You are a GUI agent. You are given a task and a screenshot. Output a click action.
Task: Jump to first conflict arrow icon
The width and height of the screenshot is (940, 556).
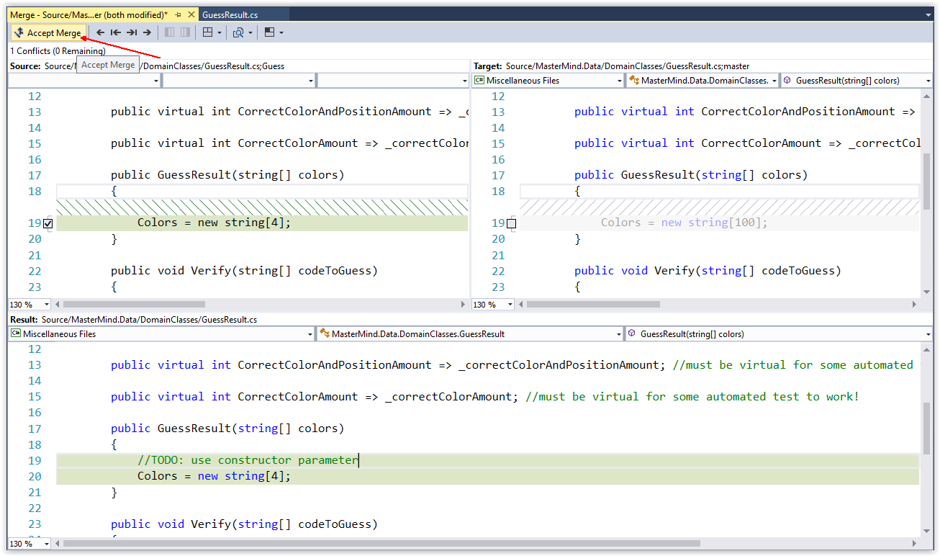pos(115,32)
